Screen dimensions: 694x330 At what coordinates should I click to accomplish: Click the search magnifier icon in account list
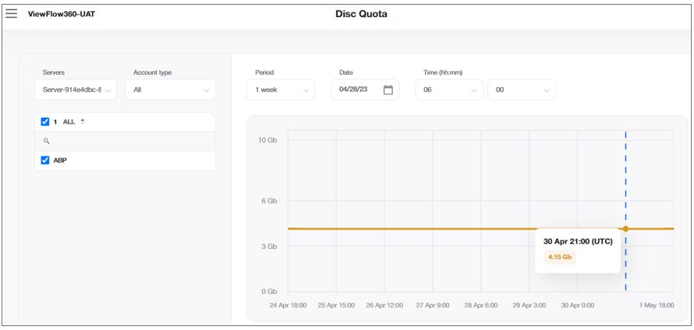[x=47, y=141]
